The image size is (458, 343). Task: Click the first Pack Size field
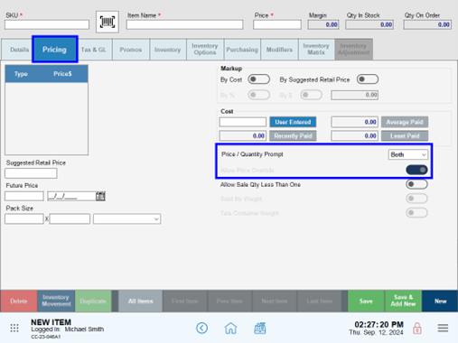24,218
